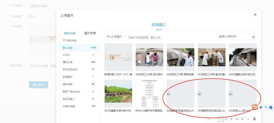Select the 本地图片 tab

(158, 25)
